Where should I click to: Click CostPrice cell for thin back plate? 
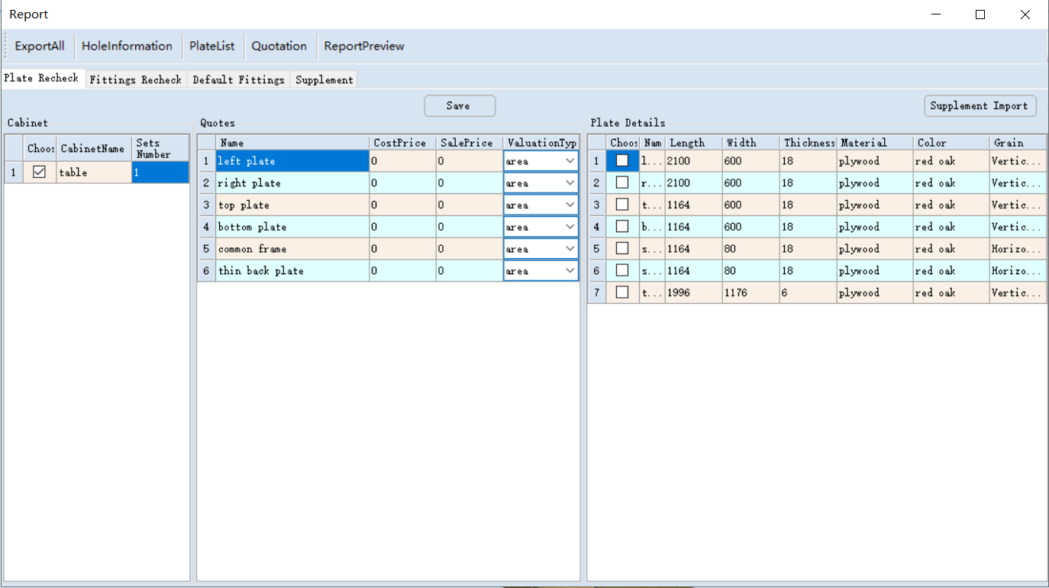pos(402,271)
